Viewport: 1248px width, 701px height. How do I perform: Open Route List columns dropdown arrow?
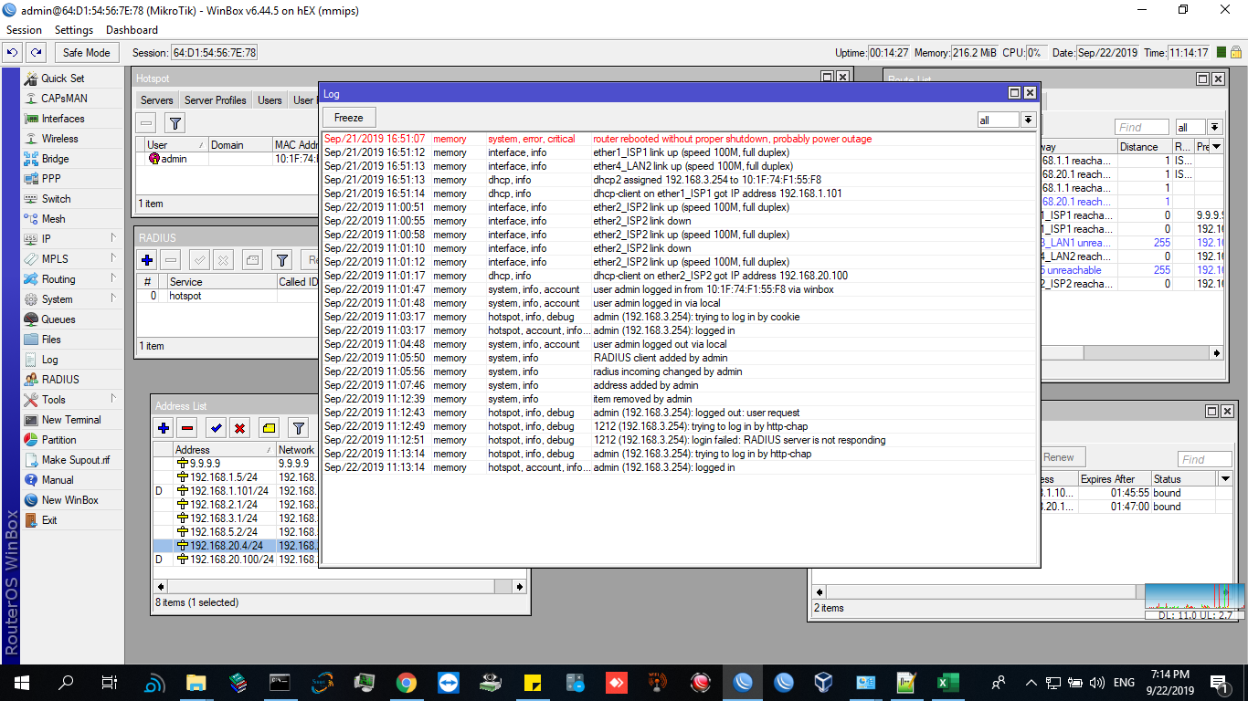coord(1216,147)
